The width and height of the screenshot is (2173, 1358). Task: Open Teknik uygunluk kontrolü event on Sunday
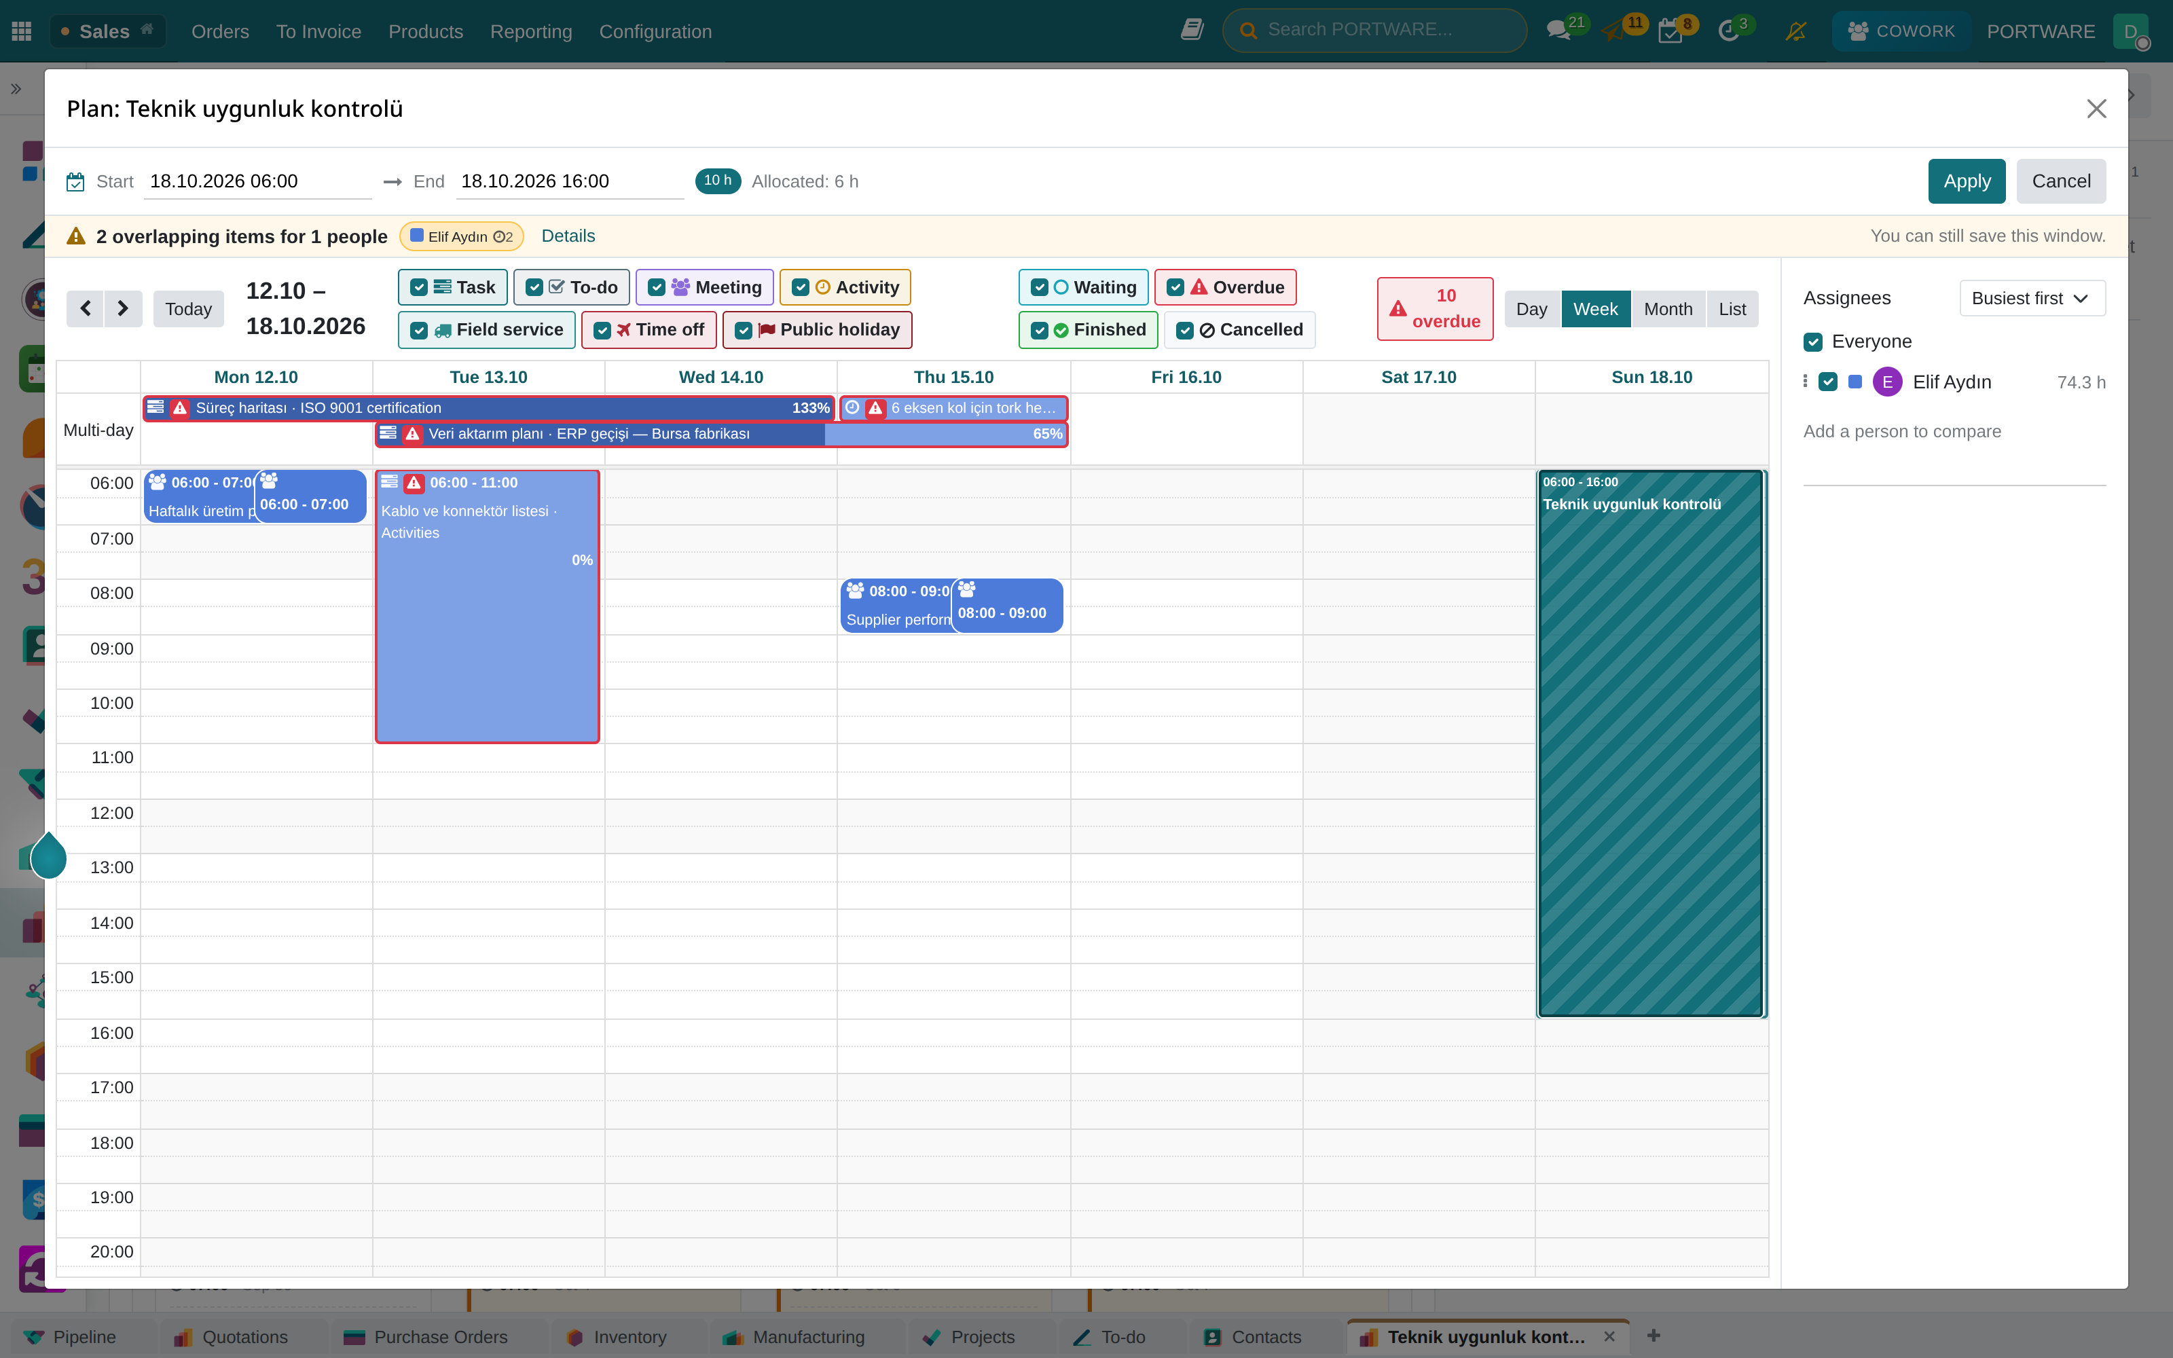click(x=1651, y=744)
